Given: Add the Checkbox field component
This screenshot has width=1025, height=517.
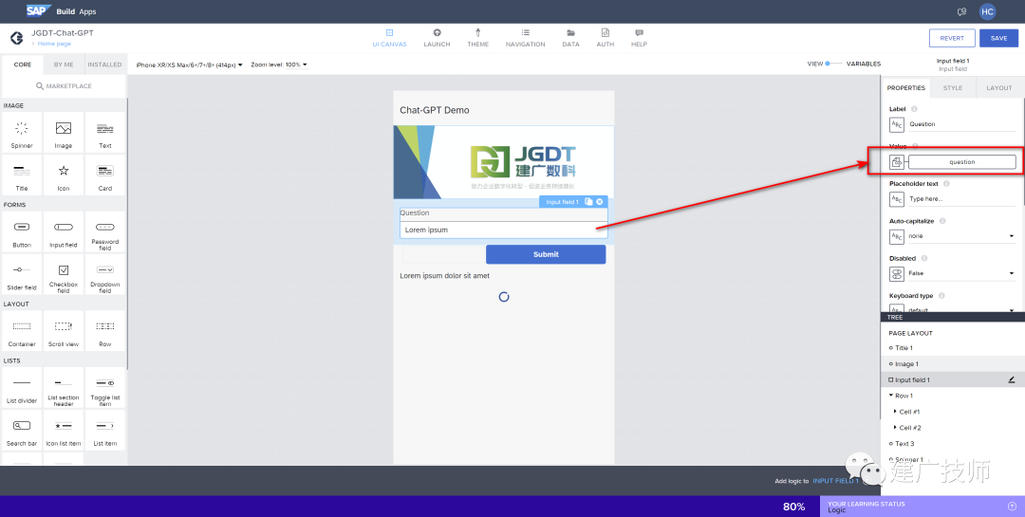Looking at the screenshot, I should (64, 274).
